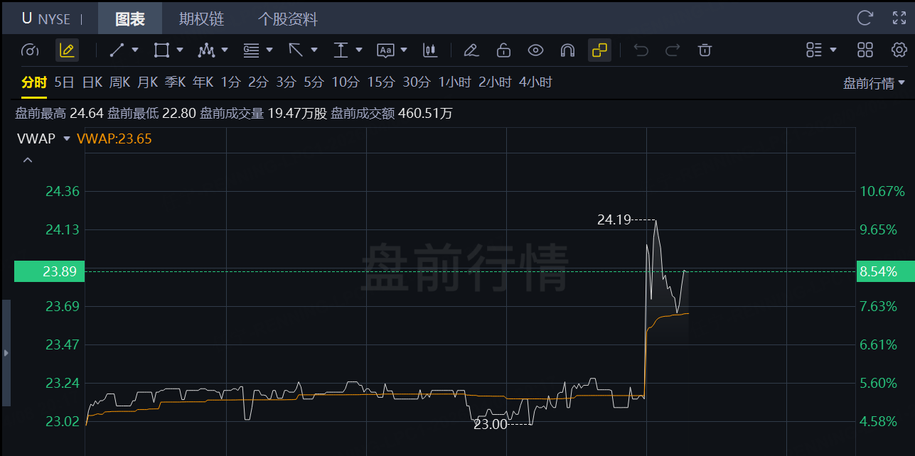Expand the wave pattern tool options

[225, 50]
